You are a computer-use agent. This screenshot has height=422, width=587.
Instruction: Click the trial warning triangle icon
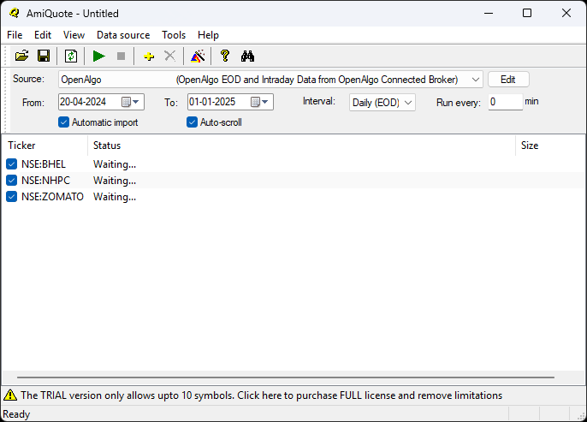10,395
